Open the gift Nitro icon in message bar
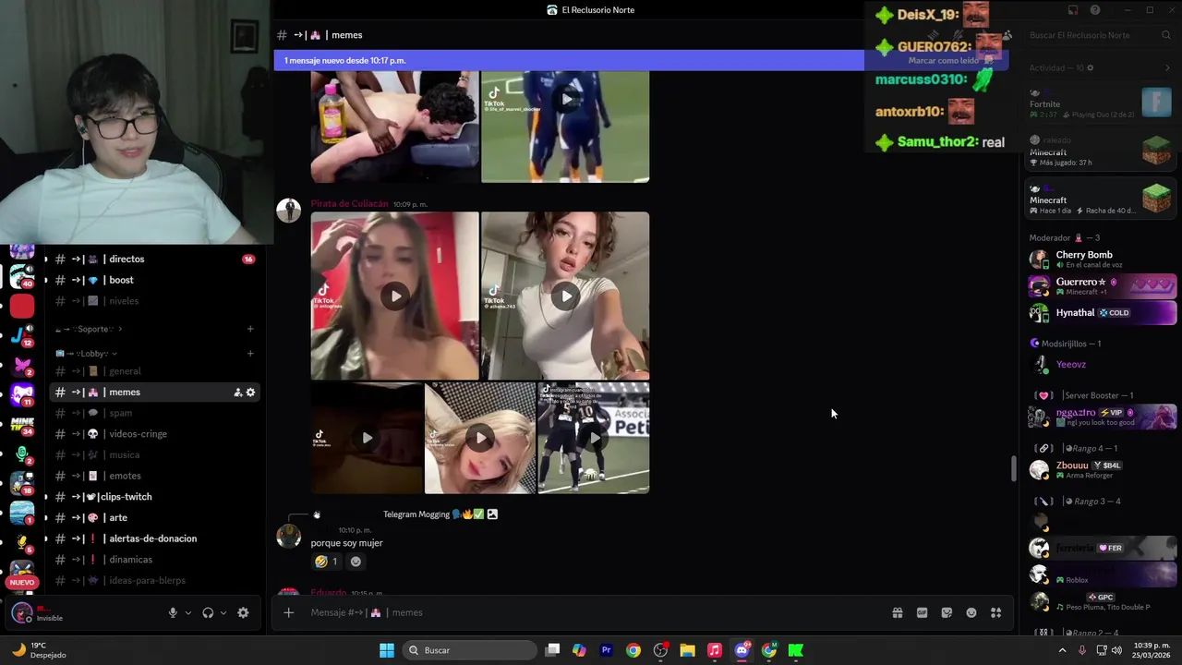The image size is (1182, 665). (897, 612)
